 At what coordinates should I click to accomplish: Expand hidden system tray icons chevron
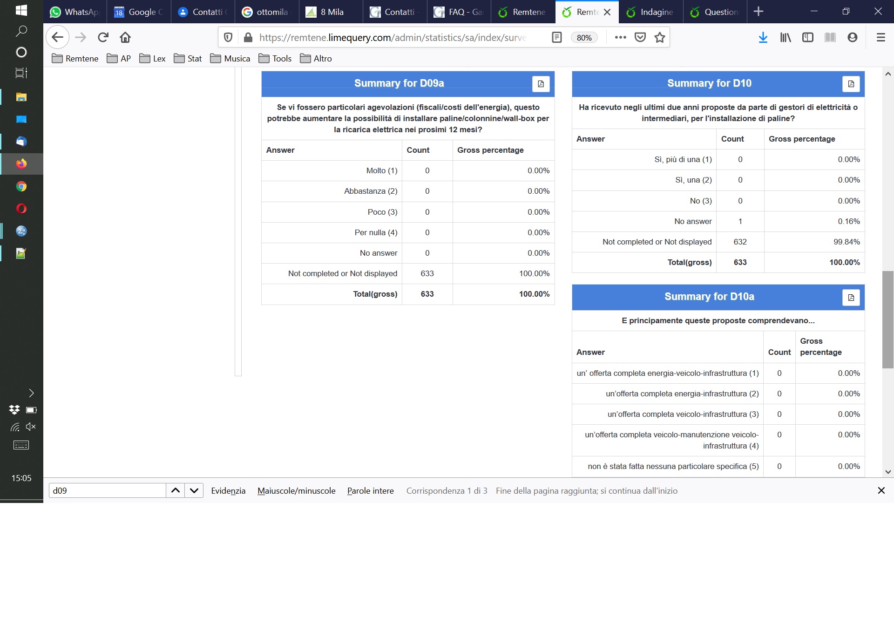tap(31, 393)
